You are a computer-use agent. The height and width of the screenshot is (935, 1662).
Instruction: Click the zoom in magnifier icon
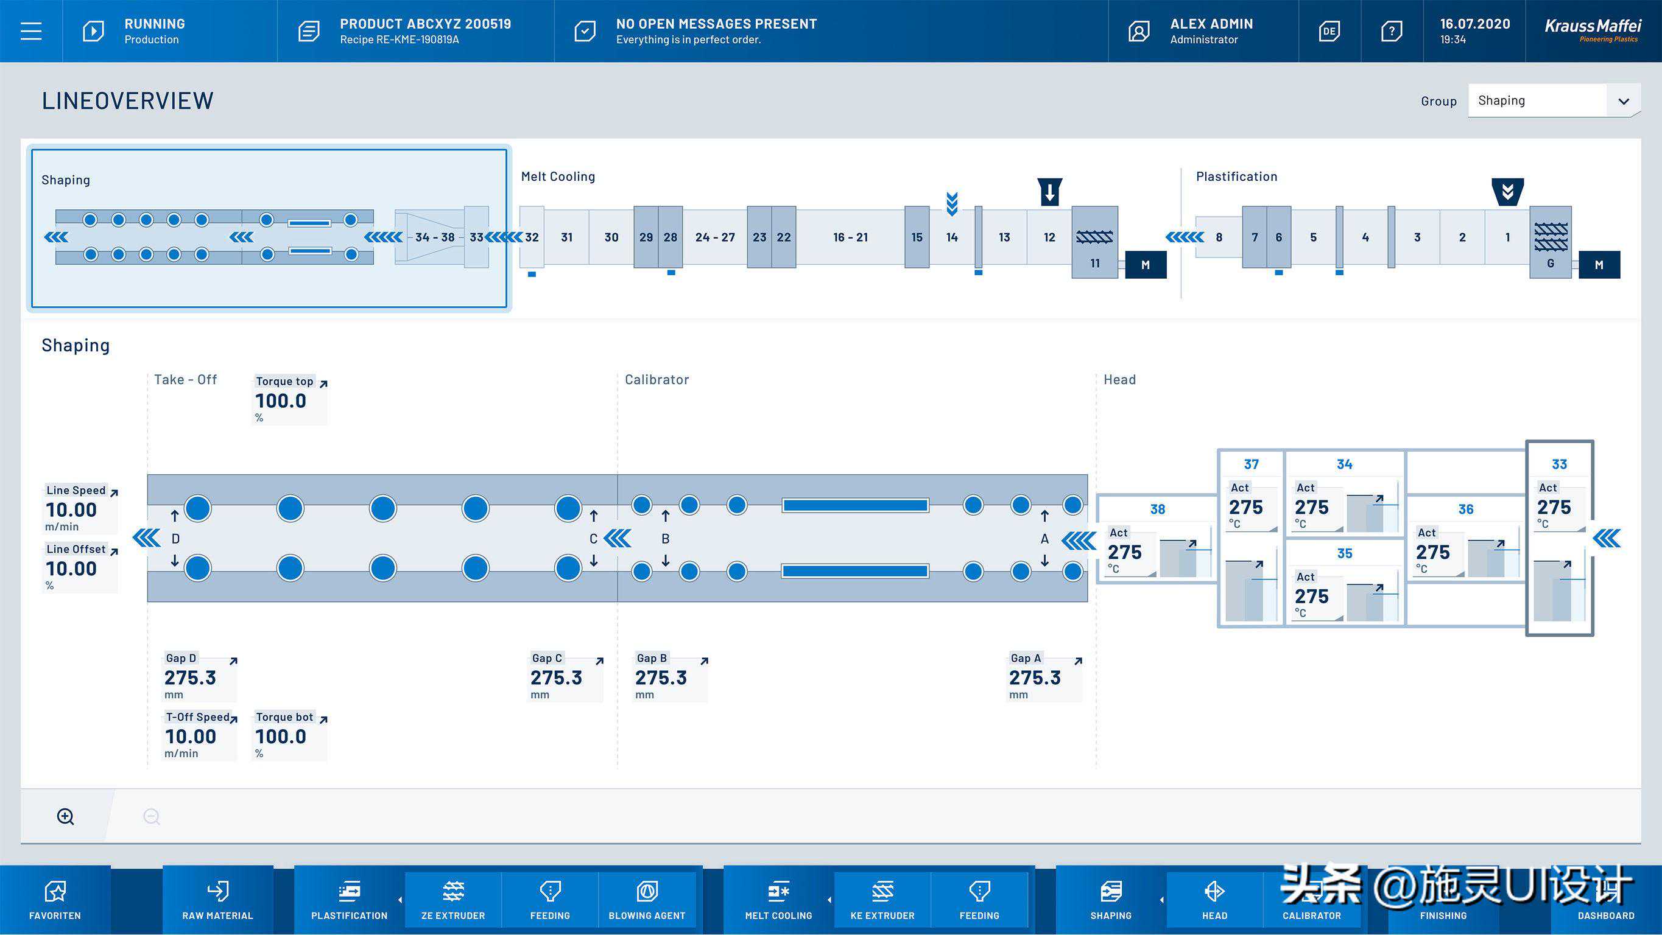(65, 816)
